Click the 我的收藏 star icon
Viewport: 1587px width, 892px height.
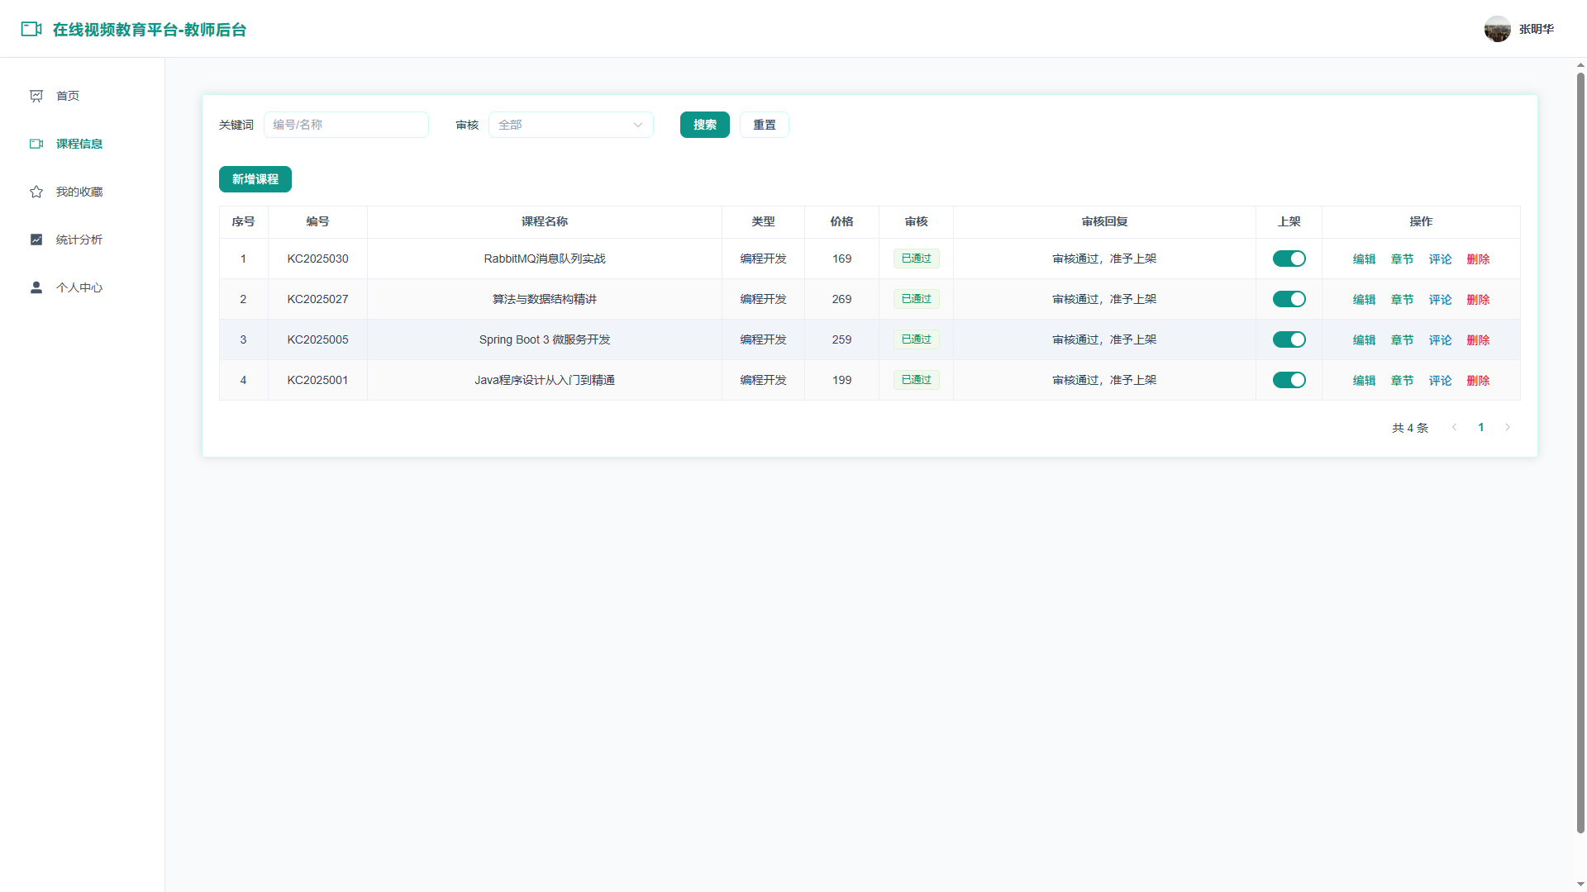(36, 192)
